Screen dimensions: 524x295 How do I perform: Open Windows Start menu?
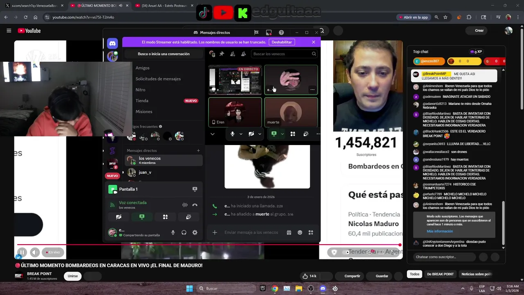190,288
